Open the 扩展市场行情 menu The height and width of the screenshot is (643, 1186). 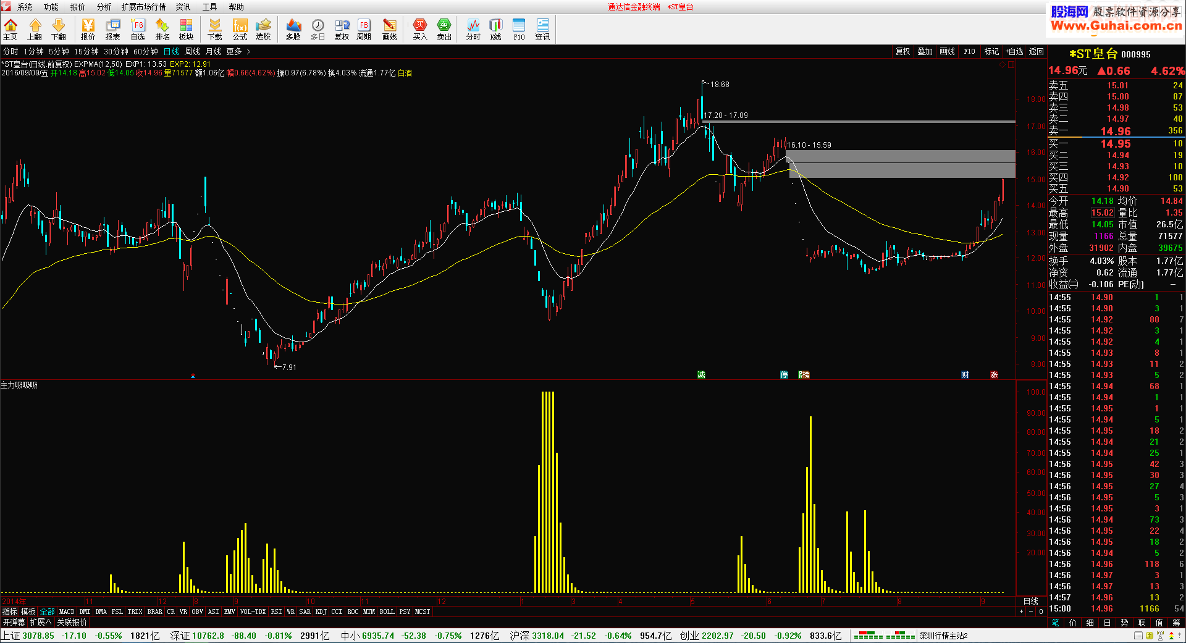point(143,7)
